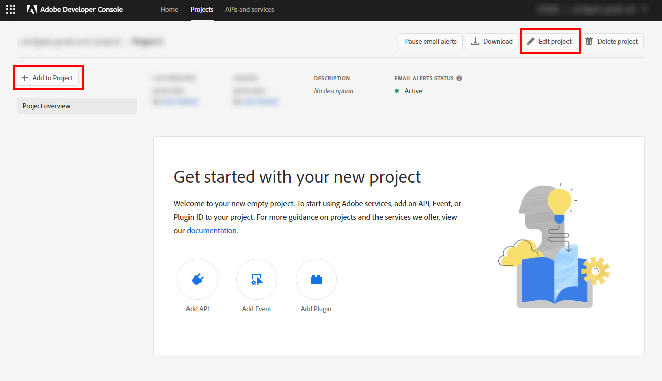Open the user link in second details column

(x=259, y=102)
